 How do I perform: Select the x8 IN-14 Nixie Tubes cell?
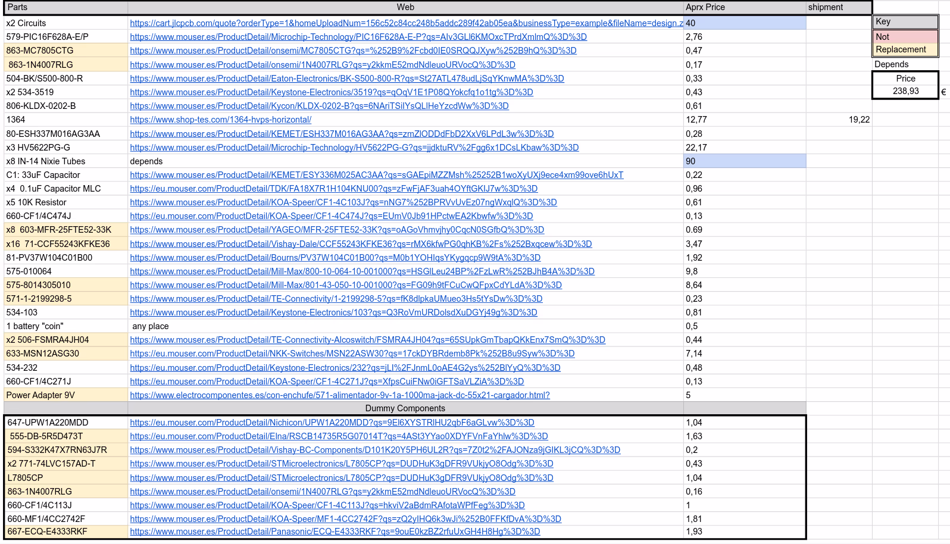(x=65, y=161)
